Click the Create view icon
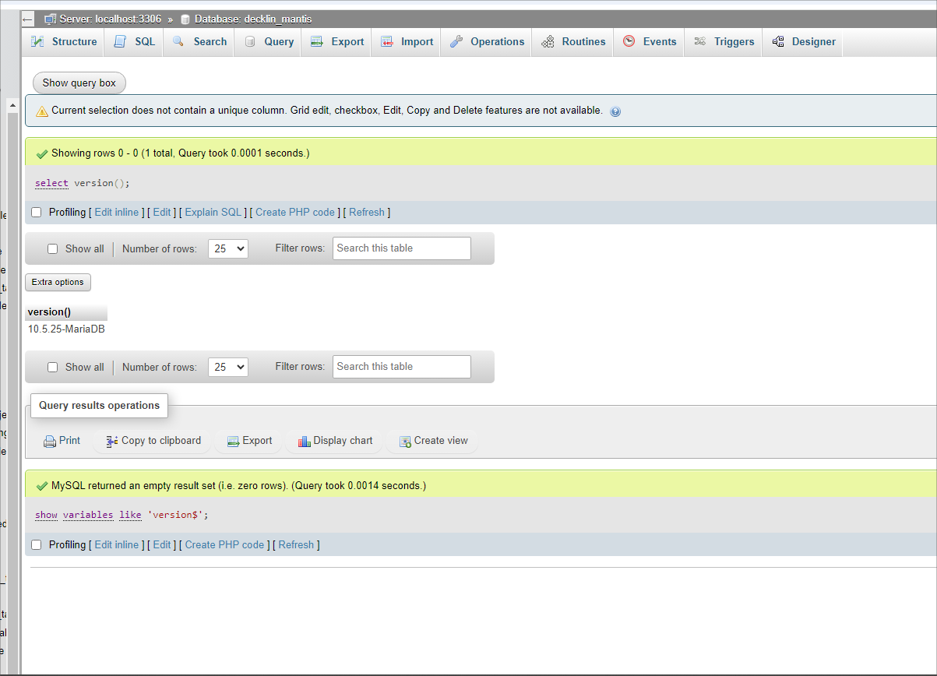The height and width of the screenshot is (676, 937). click(405, 442)
